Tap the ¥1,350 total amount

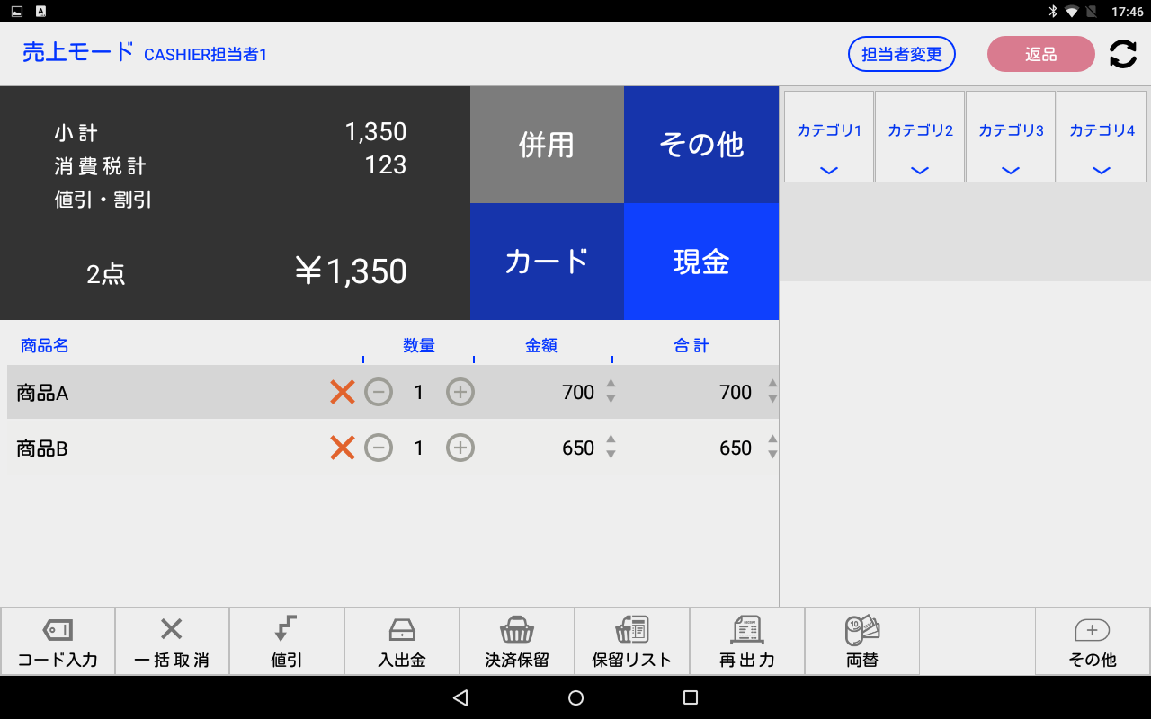[351, 271]
